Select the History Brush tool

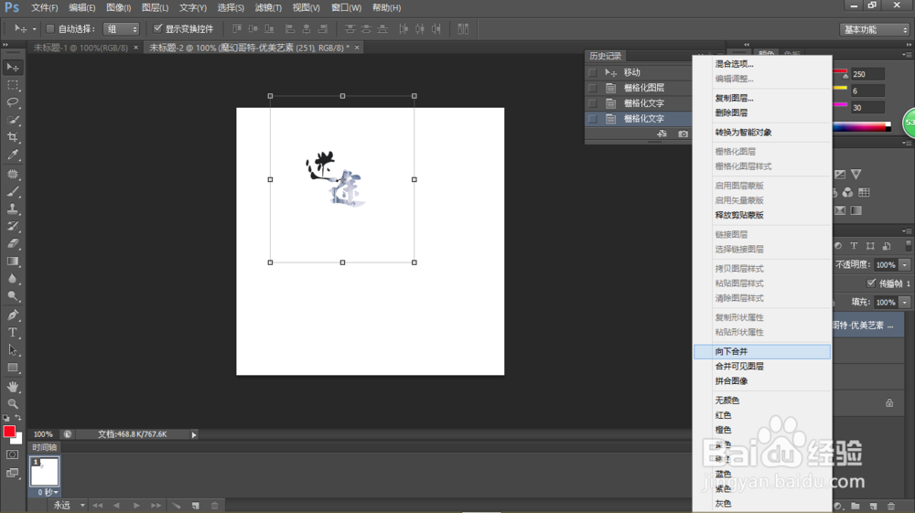click(13, 226)
